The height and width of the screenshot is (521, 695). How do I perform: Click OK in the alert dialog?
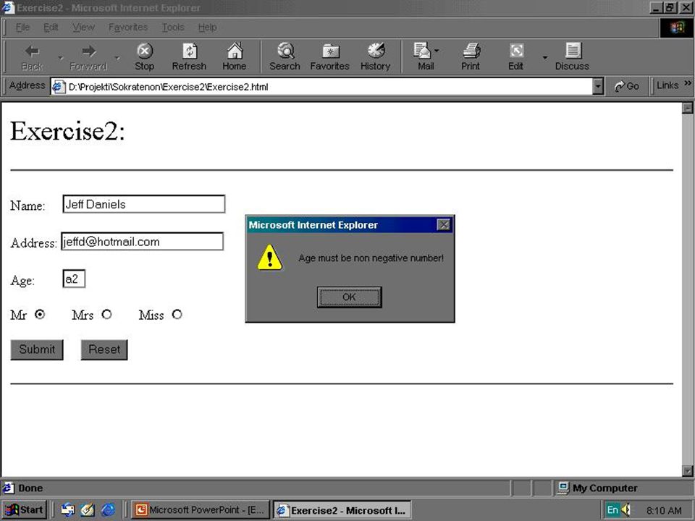[349, 297]
